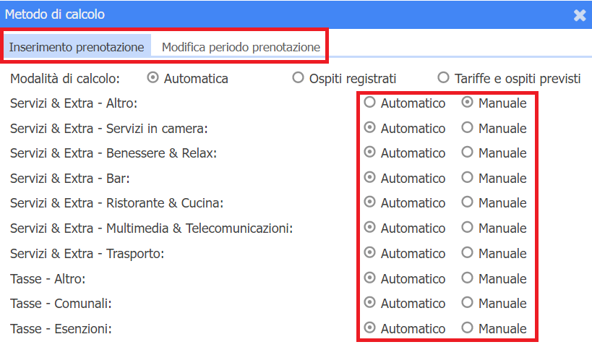The image size is (592, 355).
Task: Set Tasse - Altro to Manuale
Action: coord(467,278)
